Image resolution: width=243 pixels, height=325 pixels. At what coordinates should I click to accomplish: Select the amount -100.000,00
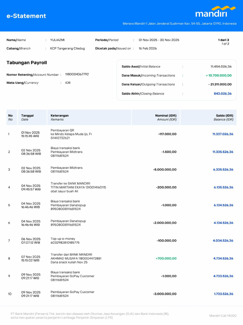(166, 241)
